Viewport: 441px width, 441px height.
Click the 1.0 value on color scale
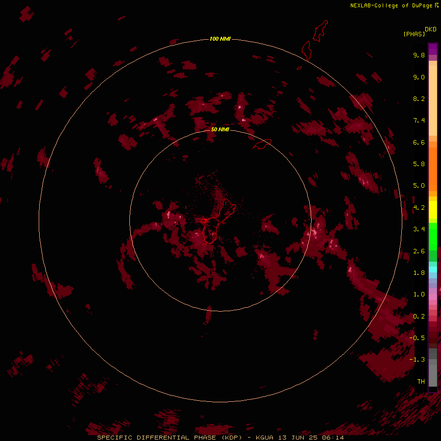419,294
